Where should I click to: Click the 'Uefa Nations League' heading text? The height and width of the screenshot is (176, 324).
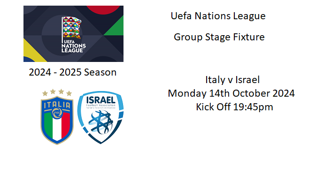tap(218, 16)
